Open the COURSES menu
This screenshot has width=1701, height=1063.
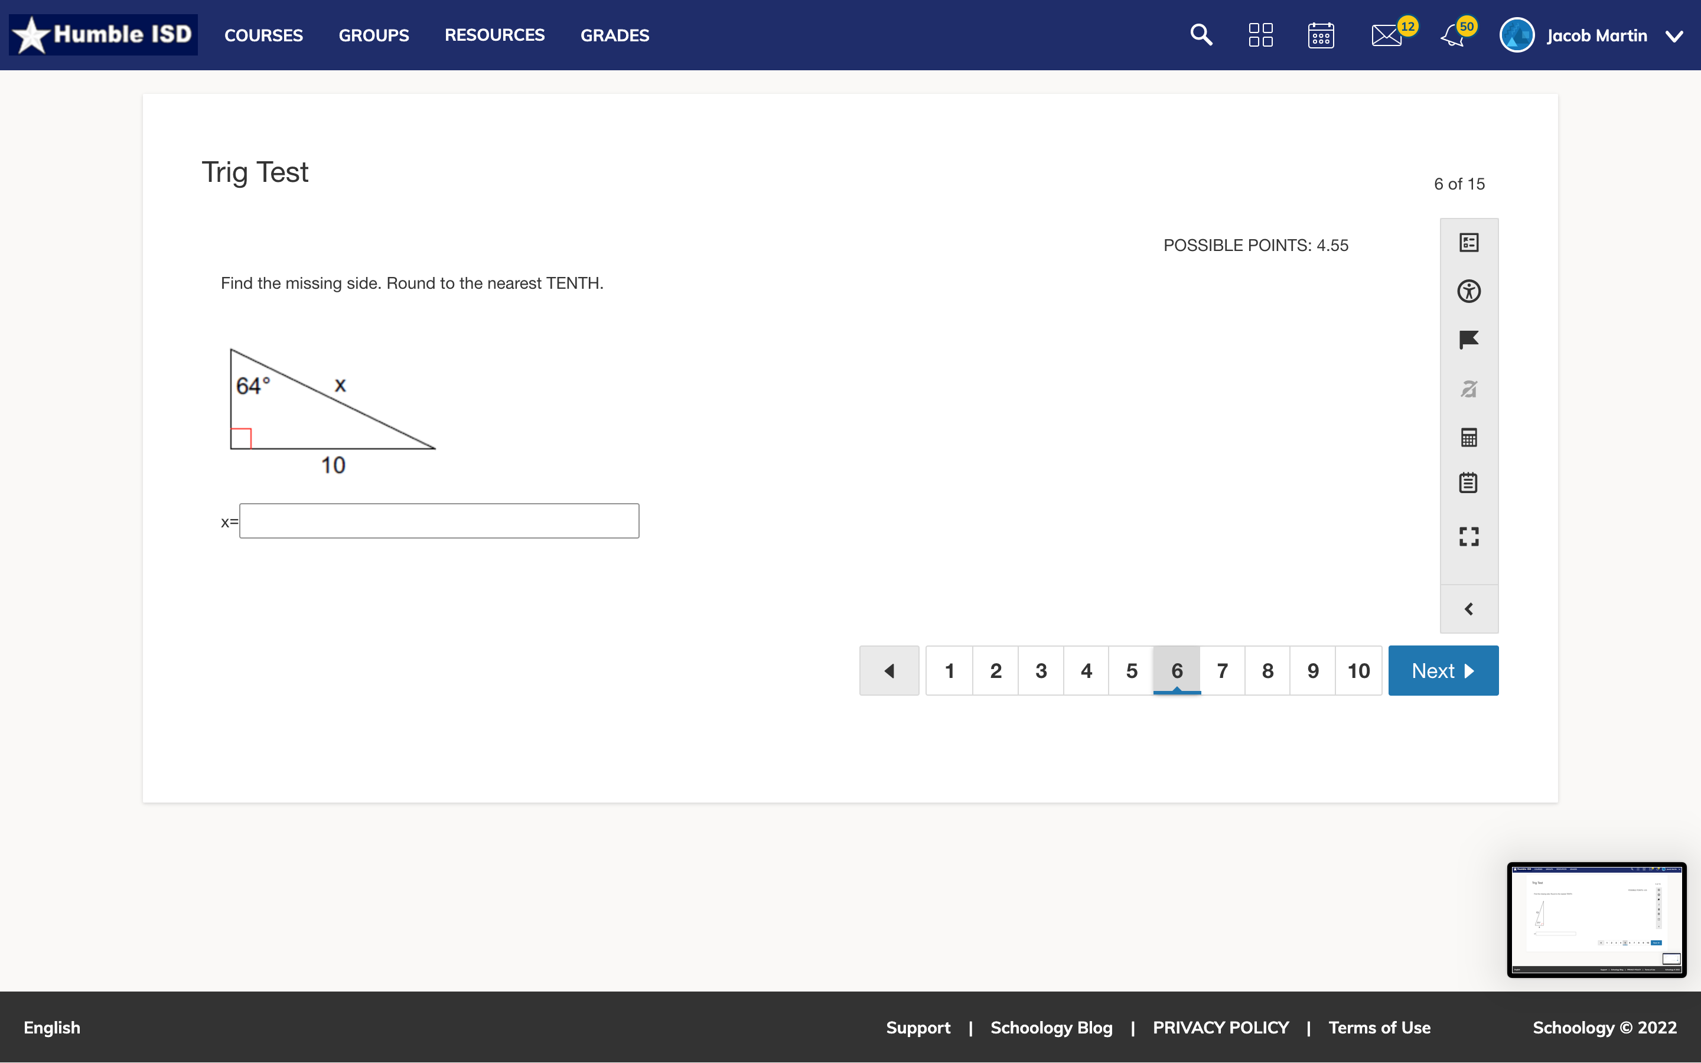coord(263,35)
